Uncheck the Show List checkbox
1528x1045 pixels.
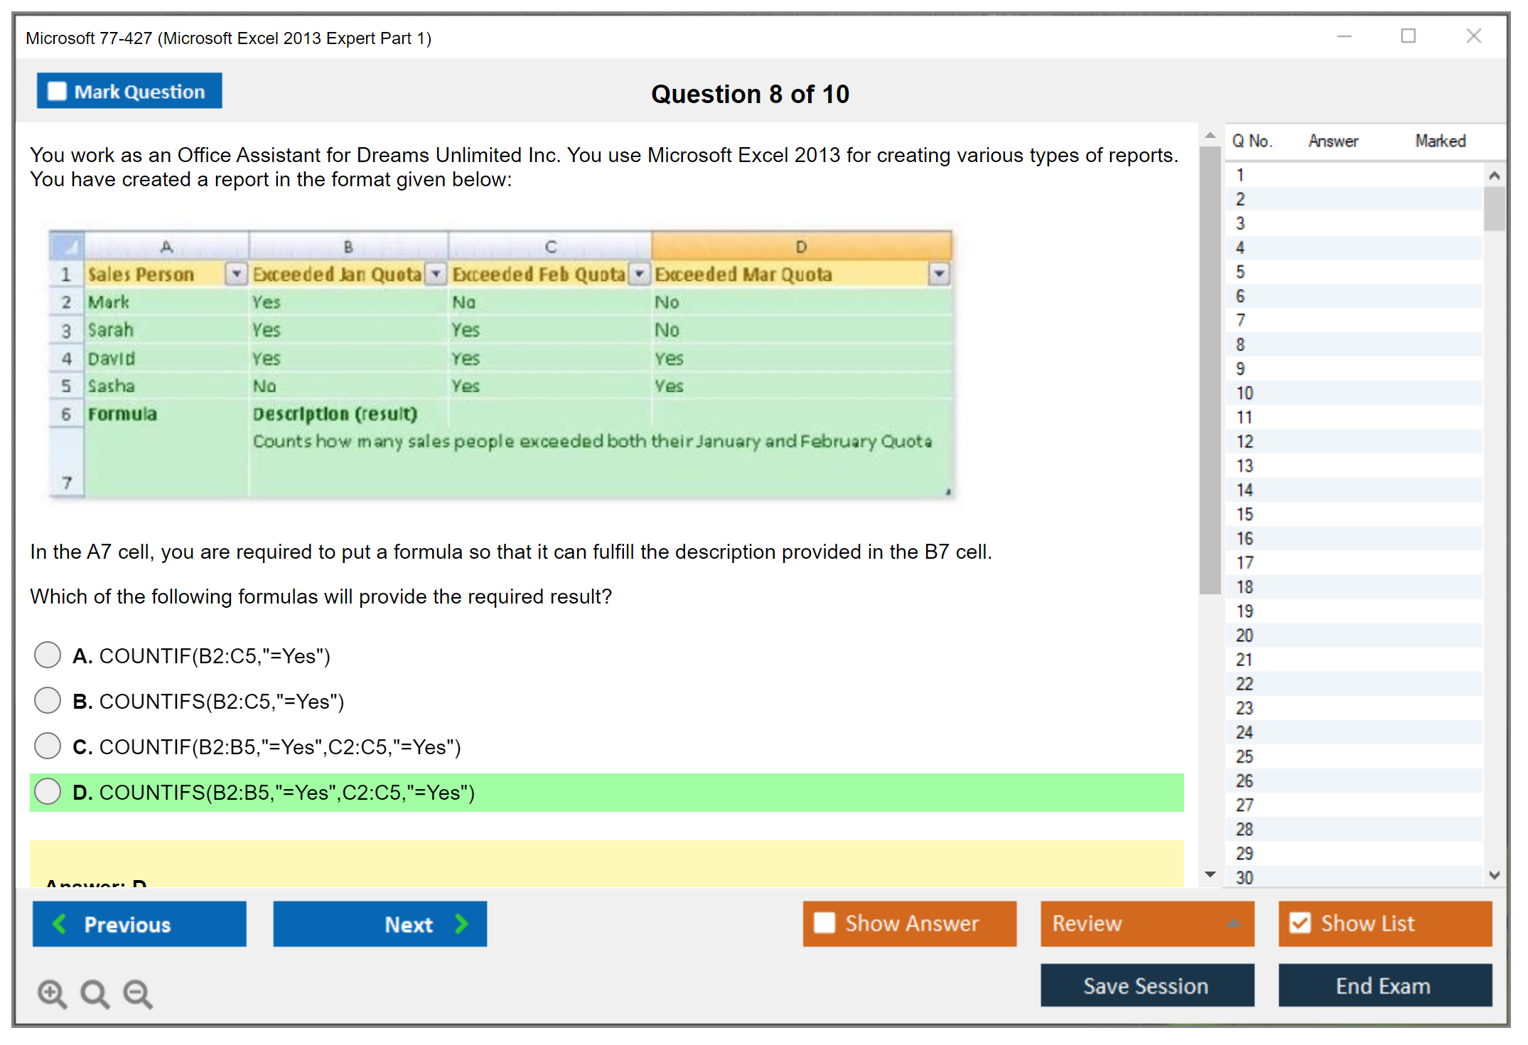[1300, 923]
